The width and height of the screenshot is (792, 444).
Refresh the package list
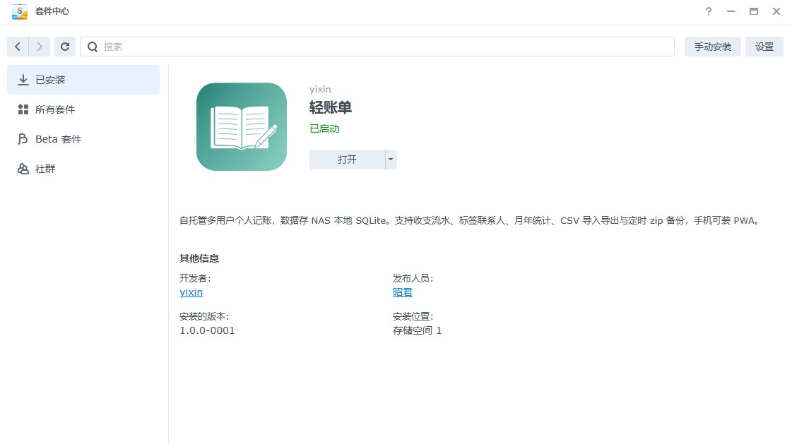click(65, 47)
